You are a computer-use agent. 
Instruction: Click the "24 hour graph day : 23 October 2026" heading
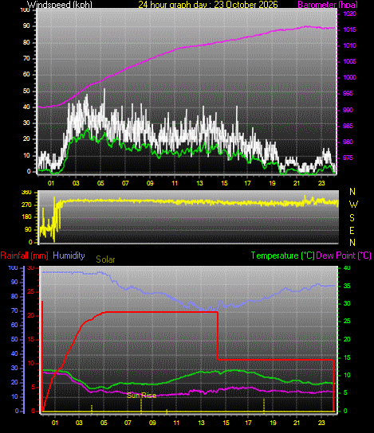coord(208,5)
